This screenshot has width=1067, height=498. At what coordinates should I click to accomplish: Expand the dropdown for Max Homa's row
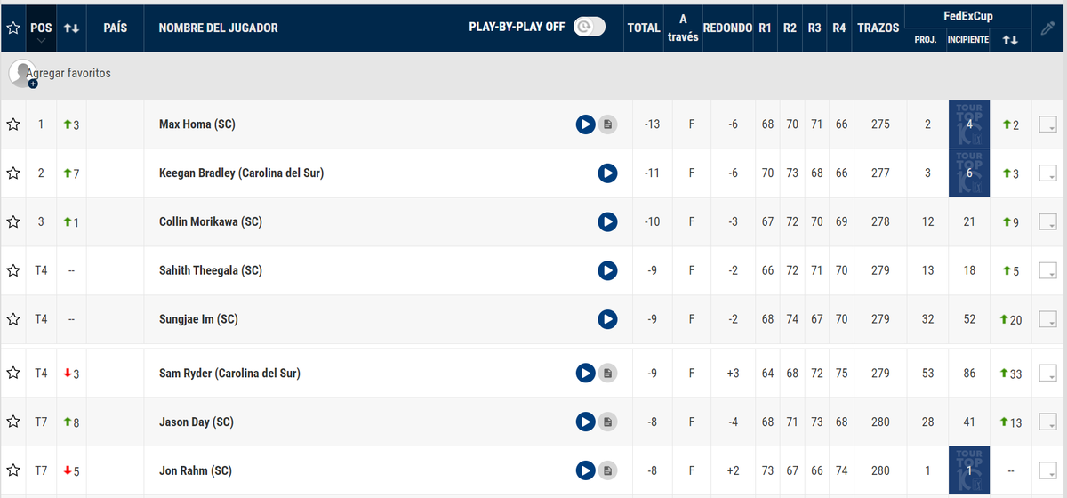point(1047,124)
